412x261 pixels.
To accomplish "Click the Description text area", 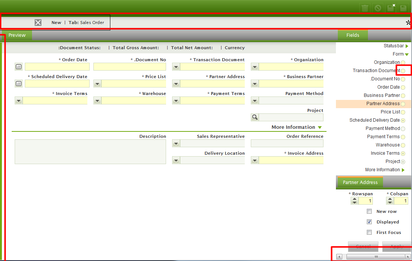I will (x=90, y=152).
